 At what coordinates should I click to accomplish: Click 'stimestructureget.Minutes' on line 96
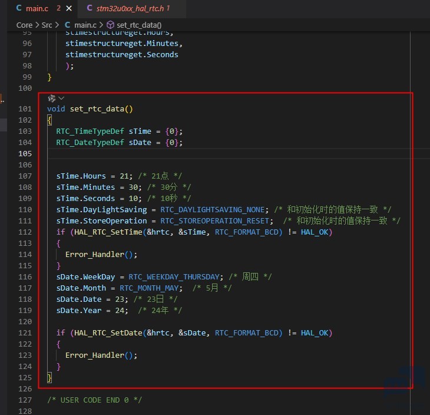pyautogui.click(x=122, y=44)
